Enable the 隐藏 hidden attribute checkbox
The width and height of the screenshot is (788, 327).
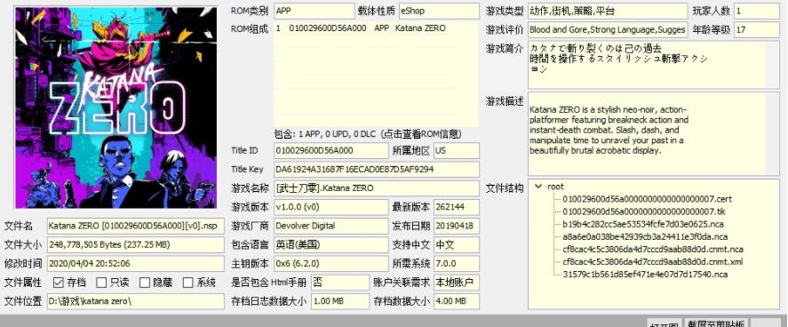point(145,283)
